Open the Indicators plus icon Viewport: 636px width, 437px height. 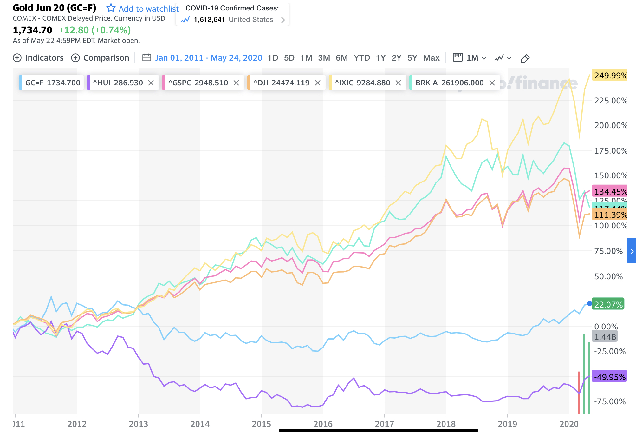point(17,58)
